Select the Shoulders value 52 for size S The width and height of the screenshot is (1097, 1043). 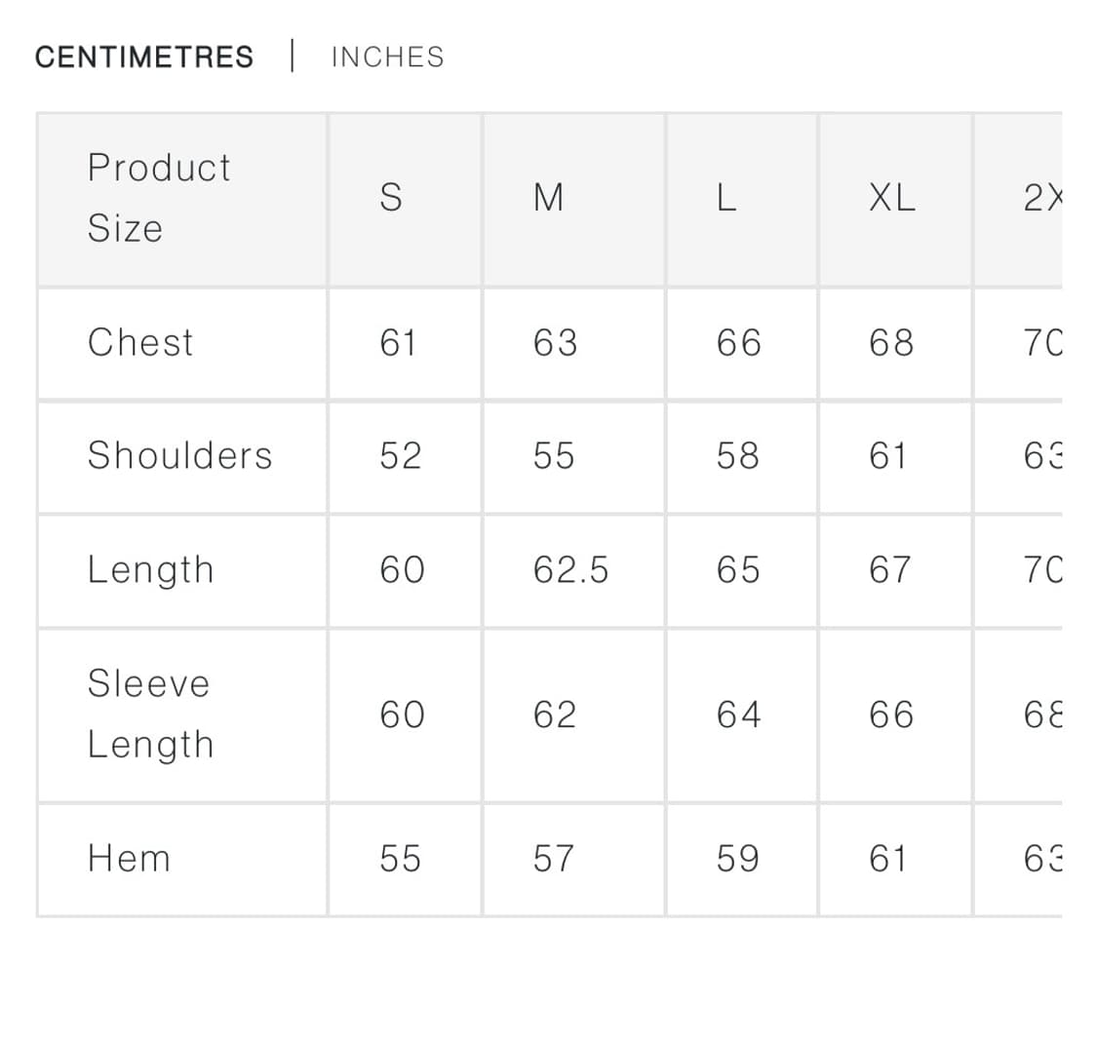pyautogui.click(x=400, y=455)
